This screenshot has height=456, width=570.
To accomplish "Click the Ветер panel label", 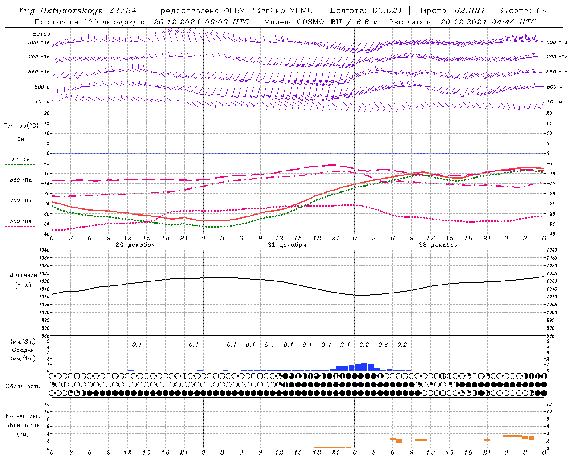I will [x=41, y=34].
